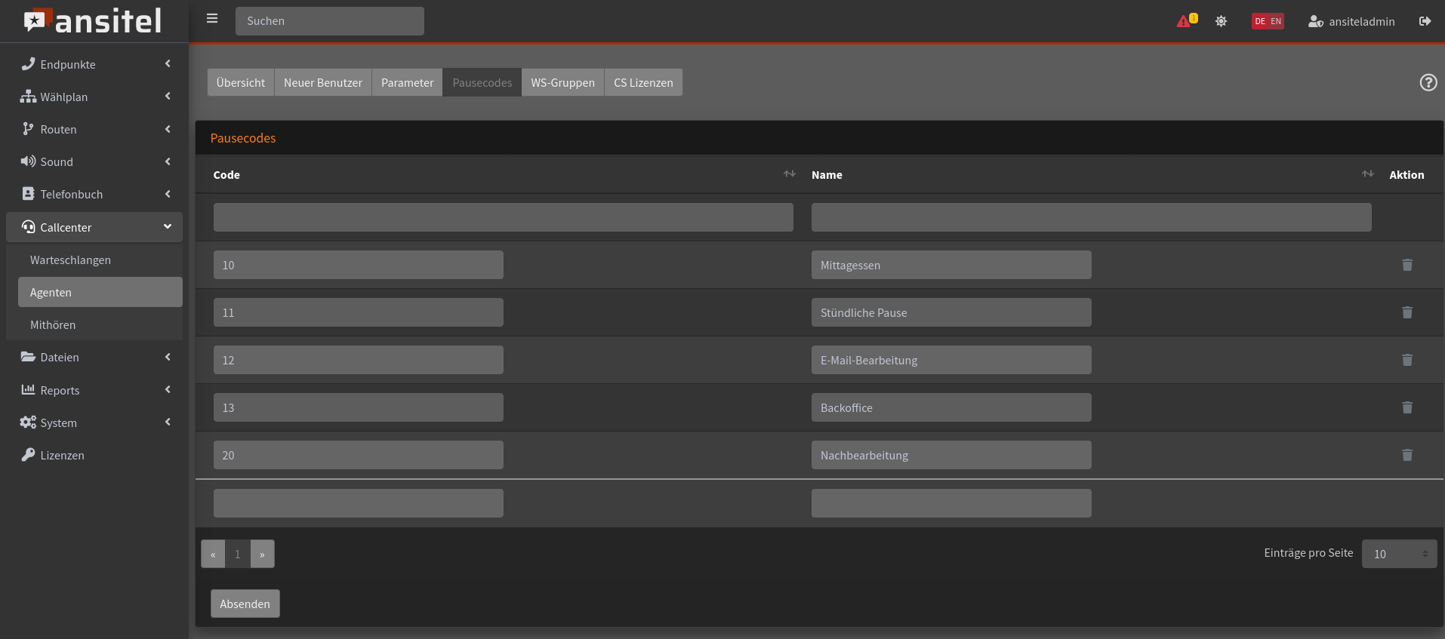Switch to the WS-Gruppen tab
This screenshot has height=639, width=1445.
(562, 82)
